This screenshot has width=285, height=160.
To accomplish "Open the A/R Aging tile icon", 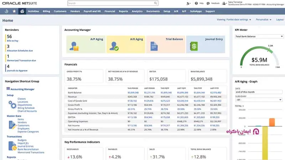I will (x=114, y=46).
